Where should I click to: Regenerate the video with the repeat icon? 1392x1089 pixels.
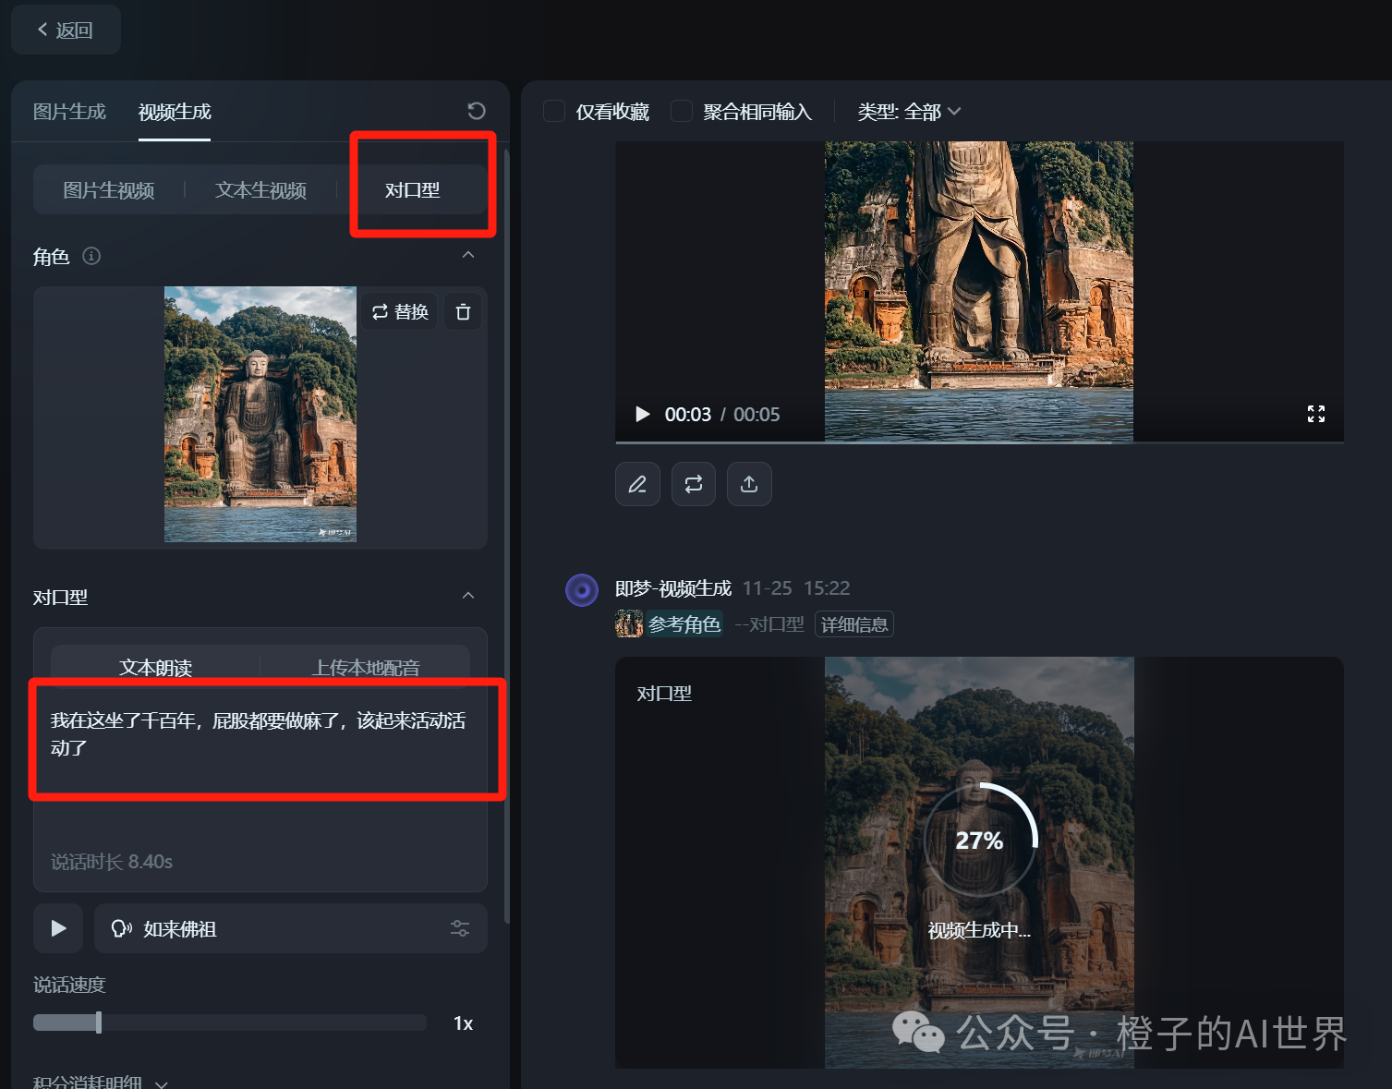tap(693, 483)
